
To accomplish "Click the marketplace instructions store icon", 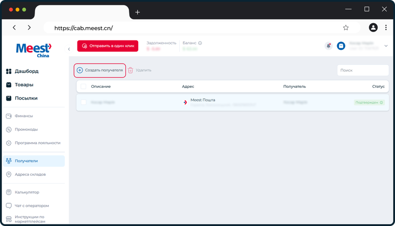I will pyautogui.click(x=9, y=219).
